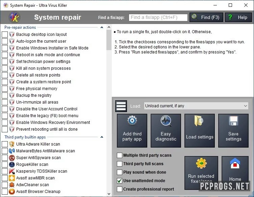Tick Backup desktop icon layout checkbox
The image size is (254, 197).
tap(5, 35)
